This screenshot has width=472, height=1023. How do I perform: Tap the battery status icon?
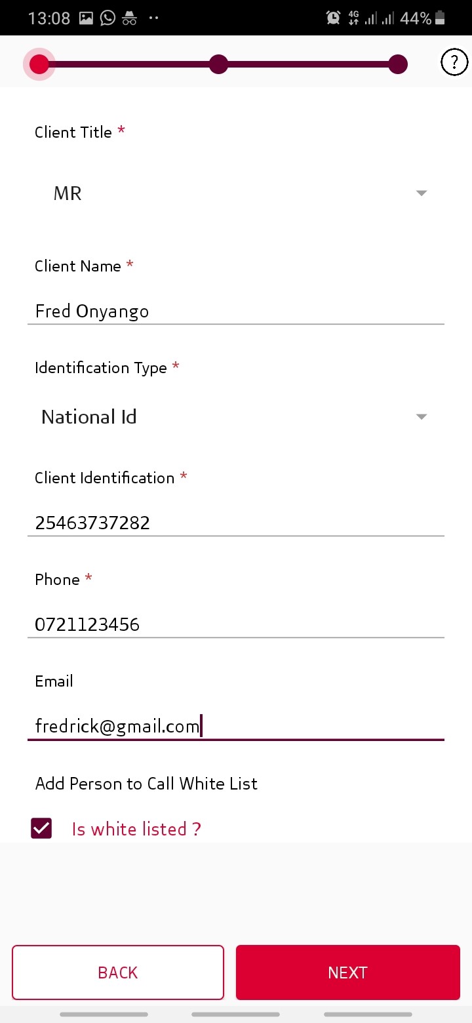440,18
